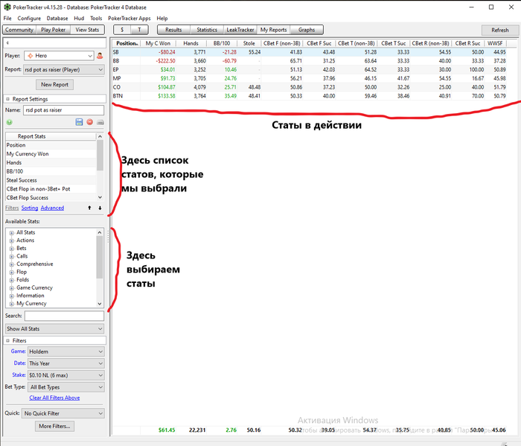Switch to the View Stats tab
The height and width of the screenshot is (446, 521).
click(x=87, y=30)
